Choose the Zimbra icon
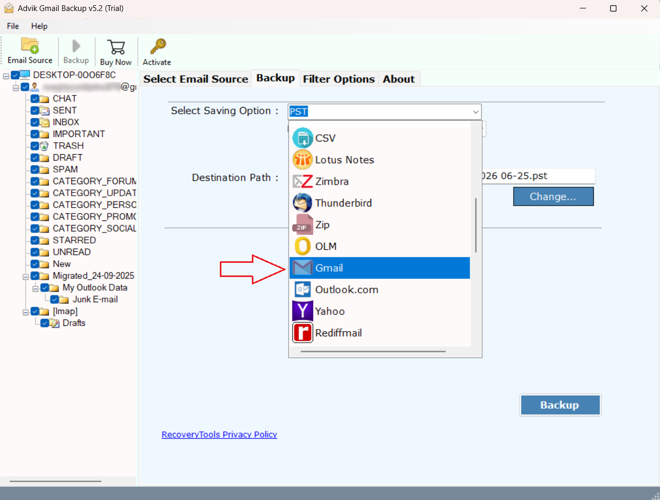 (x=302, y=182)
